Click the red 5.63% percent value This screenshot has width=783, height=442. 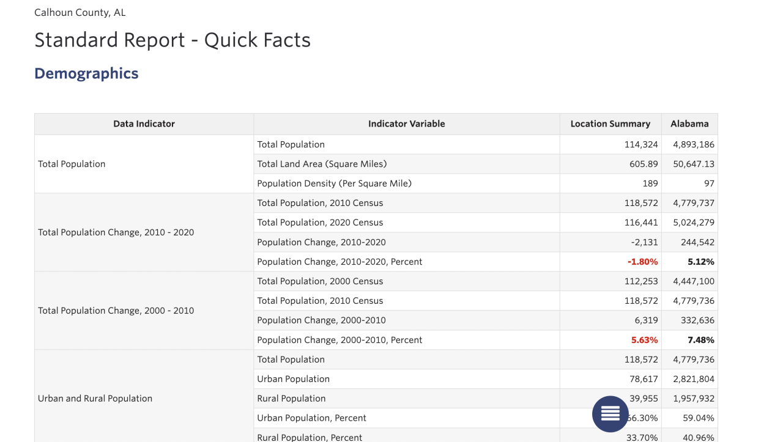(644, 340)
